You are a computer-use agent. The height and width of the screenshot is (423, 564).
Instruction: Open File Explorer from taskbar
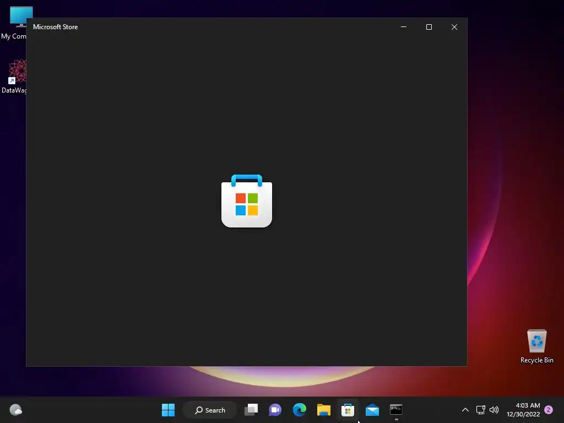click(324, 410)
